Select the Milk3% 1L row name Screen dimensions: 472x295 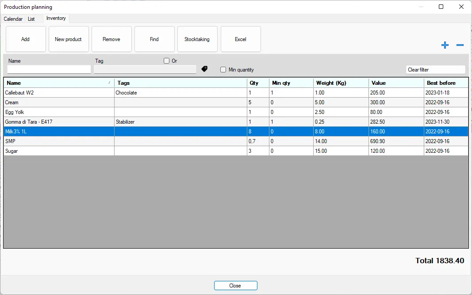point(16,131)
